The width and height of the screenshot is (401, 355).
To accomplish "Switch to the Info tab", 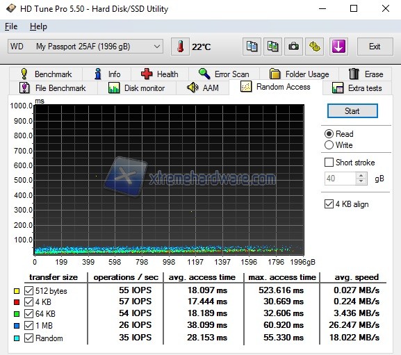I will pos(107,74).
